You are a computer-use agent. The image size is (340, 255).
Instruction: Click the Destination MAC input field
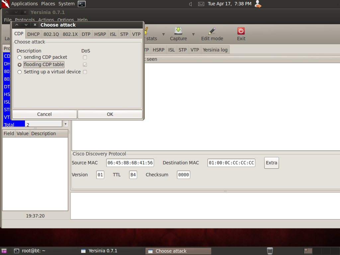tap(231, 163)
